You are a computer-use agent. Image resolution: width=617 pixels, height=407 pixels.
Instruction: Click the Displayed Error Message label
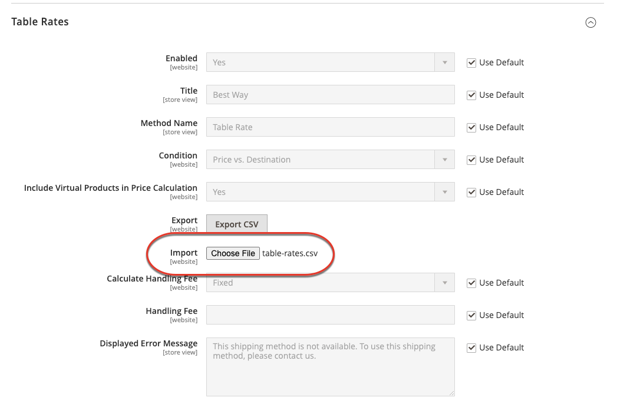149,343
